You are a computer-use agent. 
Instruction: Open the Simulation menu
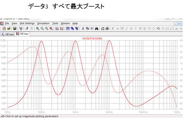[x=43, y=23]
